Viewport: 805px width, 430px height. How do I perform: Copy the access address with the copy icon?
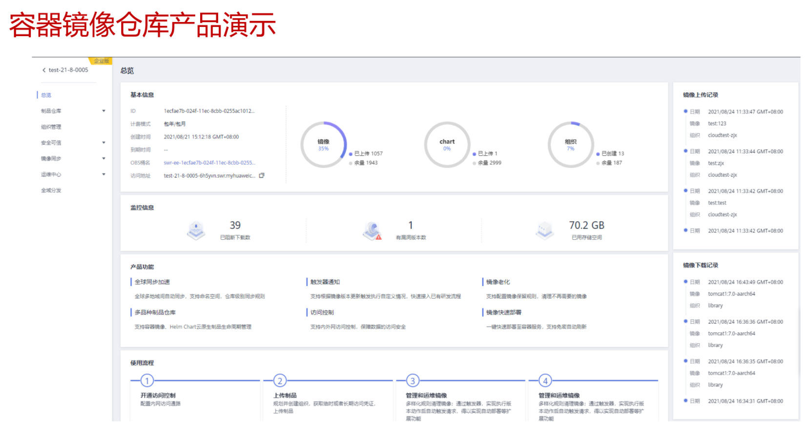click(x=262, y=176)
